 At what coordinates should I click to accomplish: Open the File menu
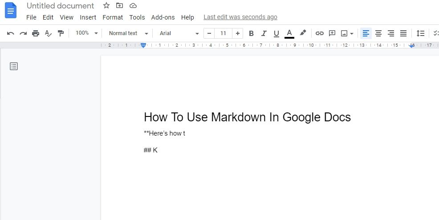(x=31, y=17)
